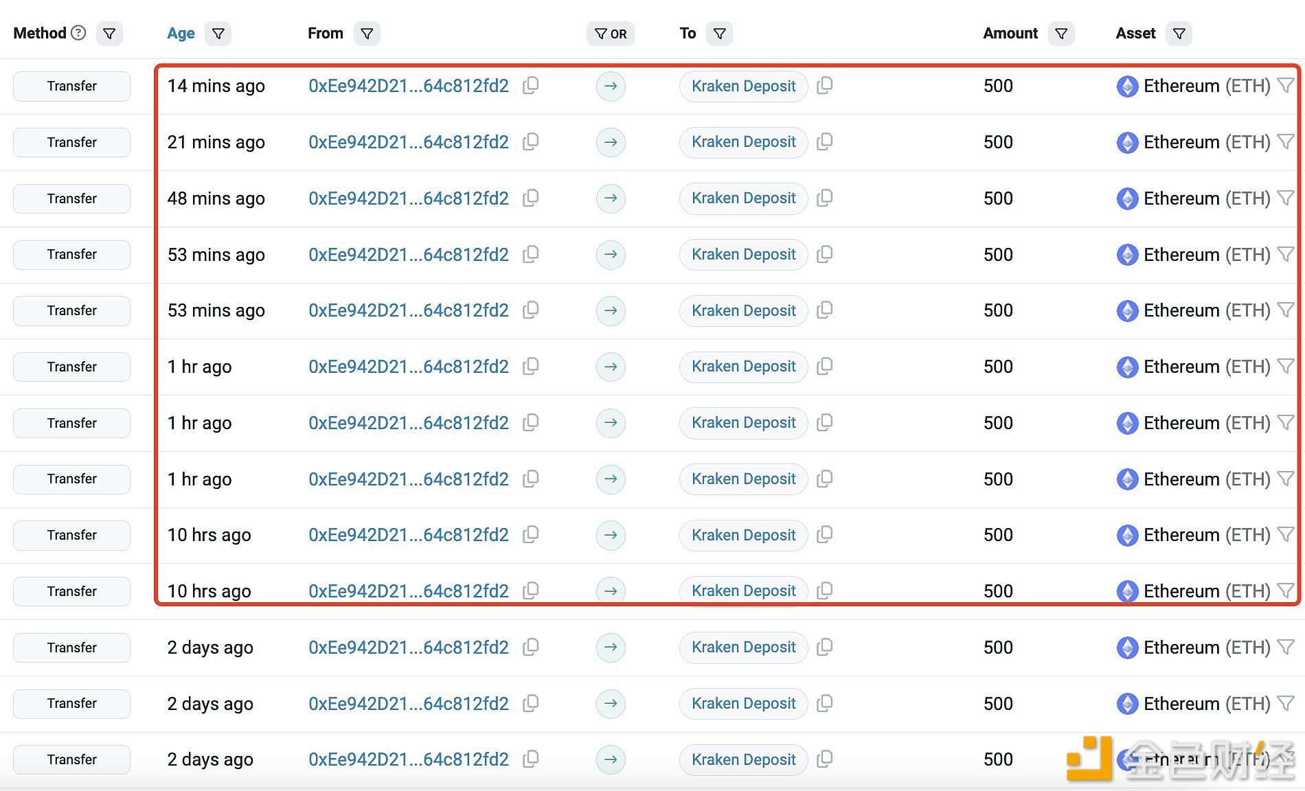1305x791 pixels.
Task: Open Kraken Deposit in the 14 mins ago row
Action: click(744, 87)
